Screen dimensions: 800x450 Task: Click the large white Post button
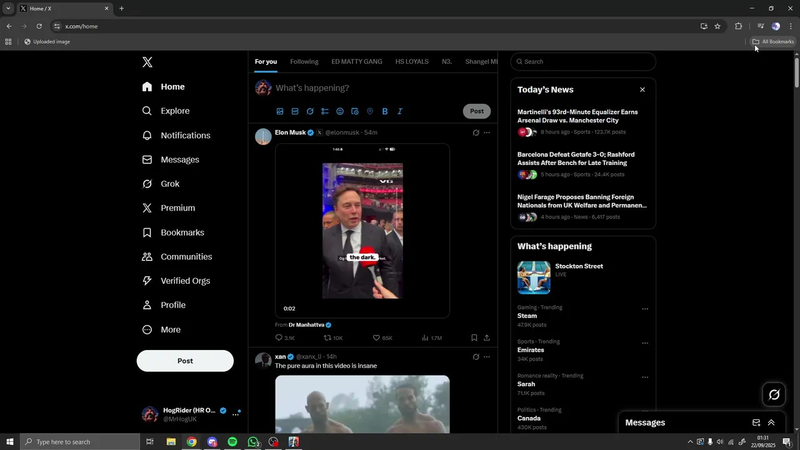point(185,361)
